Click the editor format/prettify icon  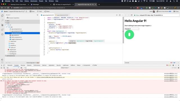117,15
